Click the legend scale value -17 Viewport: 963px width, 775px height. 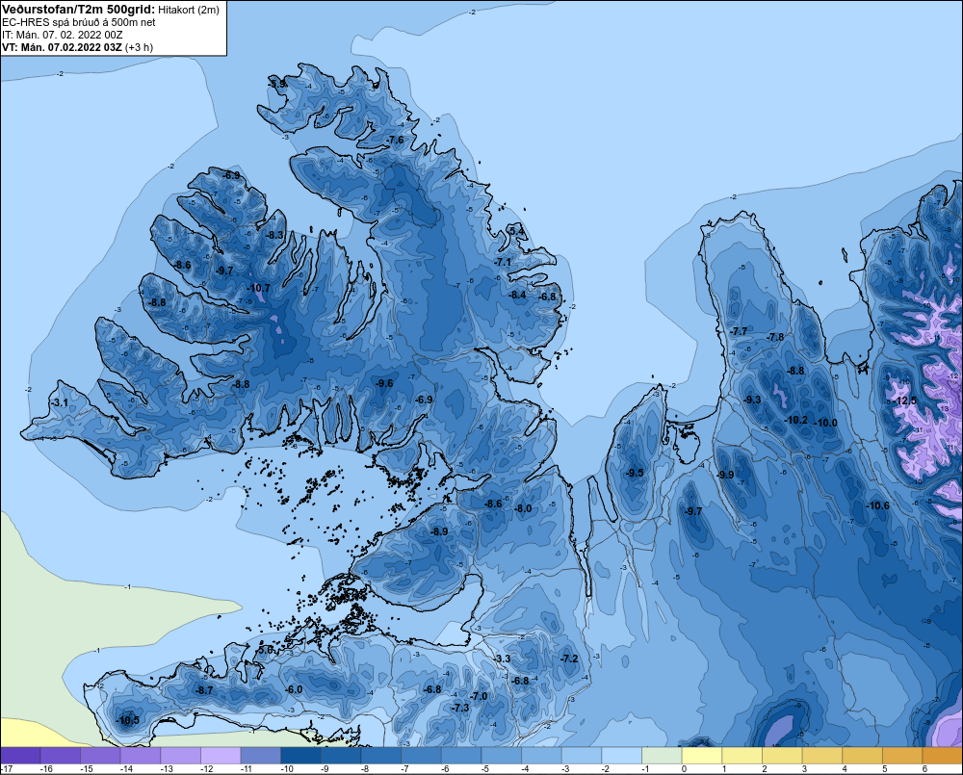point(7,769)
